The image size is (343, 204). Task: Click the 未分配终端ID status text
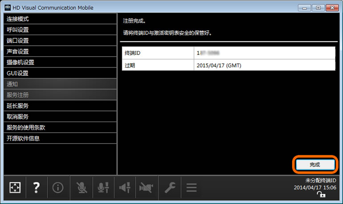click(x=321, y=180)
